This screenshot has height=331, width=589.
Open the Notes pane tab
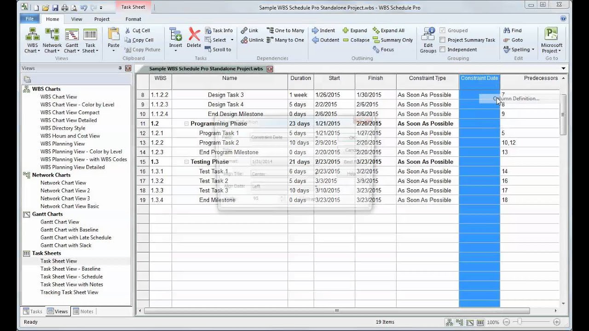pyautogui.click(x=83, y=311)
